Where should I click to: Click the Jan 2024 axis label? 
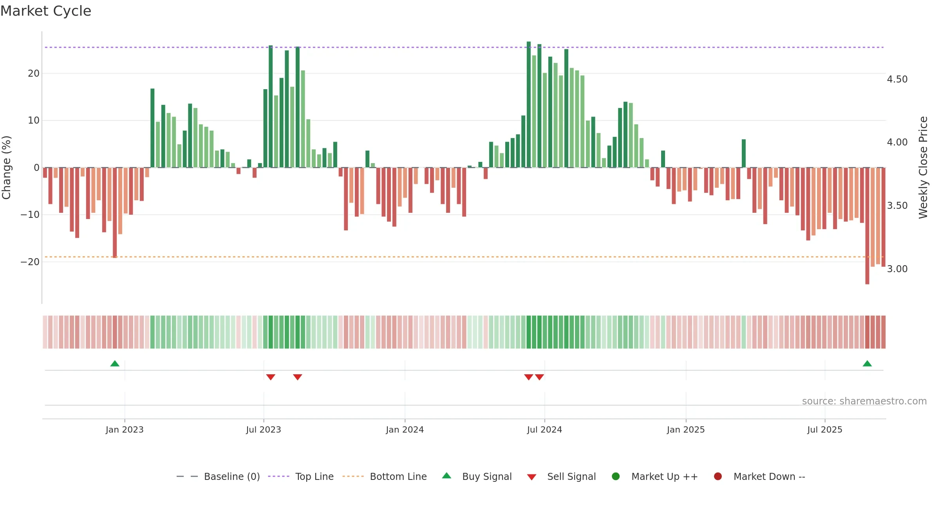[x=405, y=429]
